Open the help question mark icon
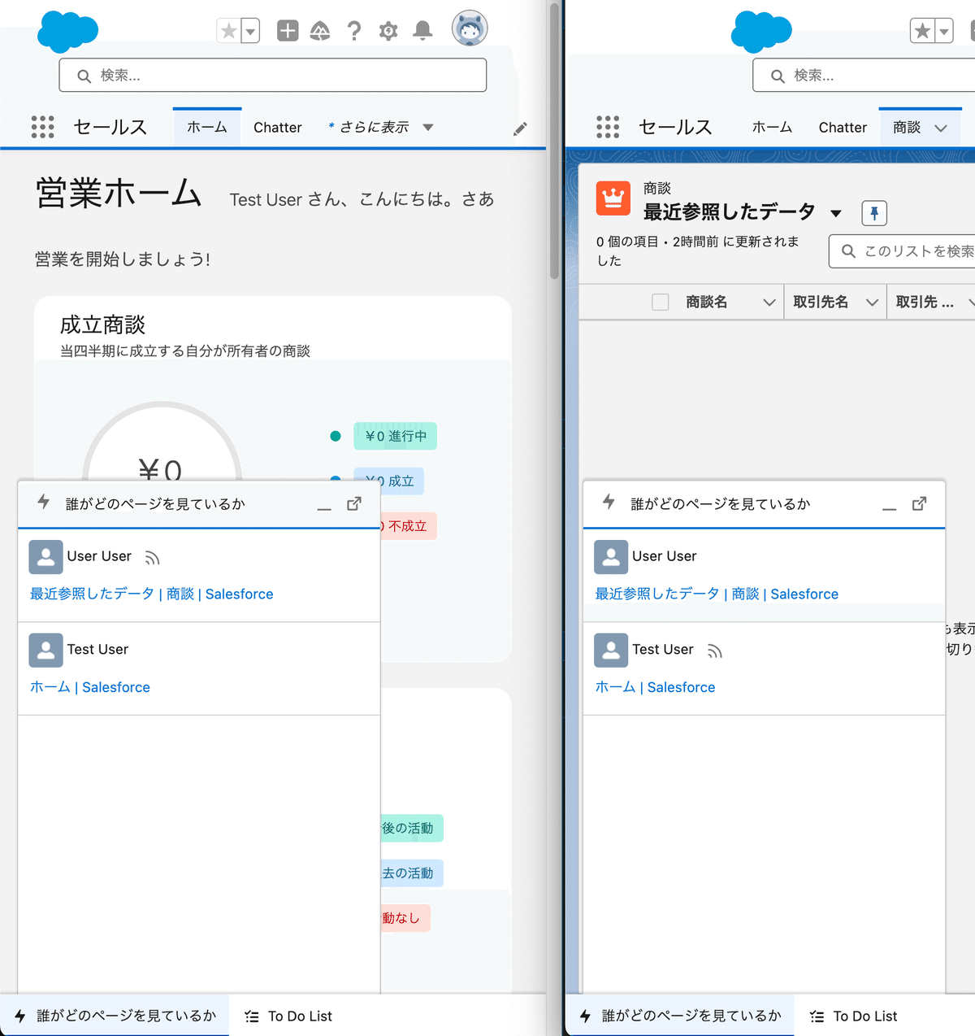Image resolution: width=975 pixels, height=1036 pixels. click(x=354, y=31)
